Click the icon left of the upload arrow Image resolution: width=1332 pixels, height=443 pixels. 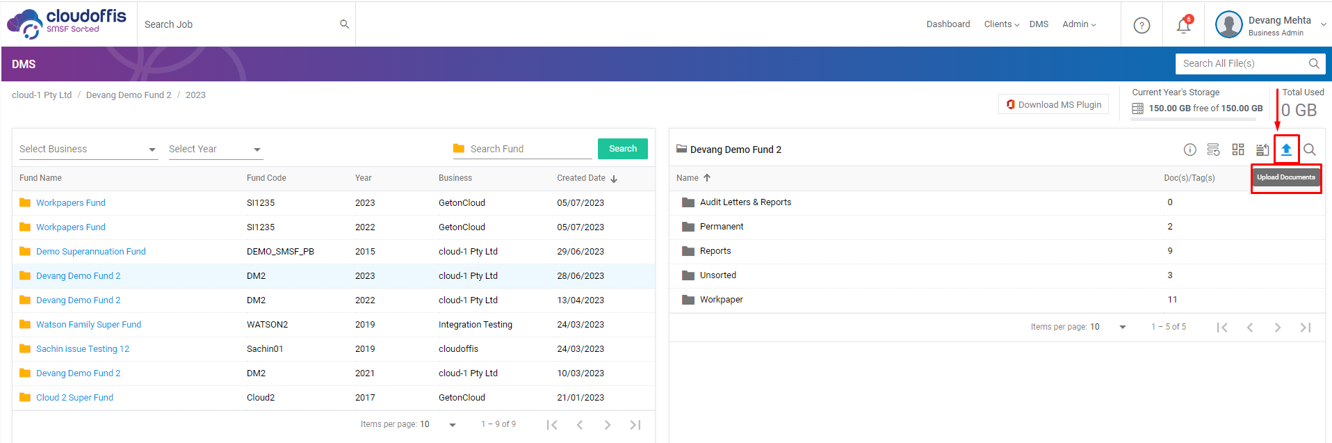(1262, 150)
